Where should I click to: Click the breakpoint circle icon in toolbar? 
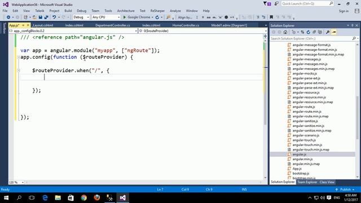(x=226, y=17)
